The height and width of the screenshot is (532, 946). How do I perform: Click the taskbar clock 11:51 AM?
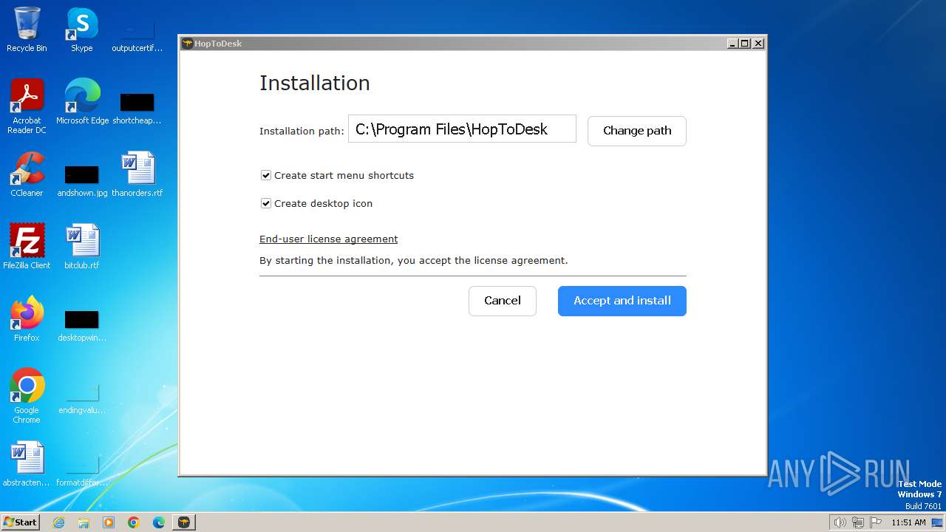click(x=908, y=522)
